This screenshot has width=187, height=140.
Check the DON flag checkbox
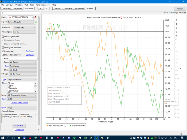[x=9, y=86]
